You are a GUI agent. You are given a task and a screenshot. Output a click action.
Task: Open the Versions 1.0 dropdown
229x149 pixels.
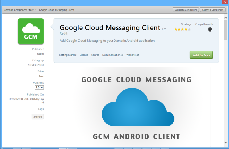39,87
